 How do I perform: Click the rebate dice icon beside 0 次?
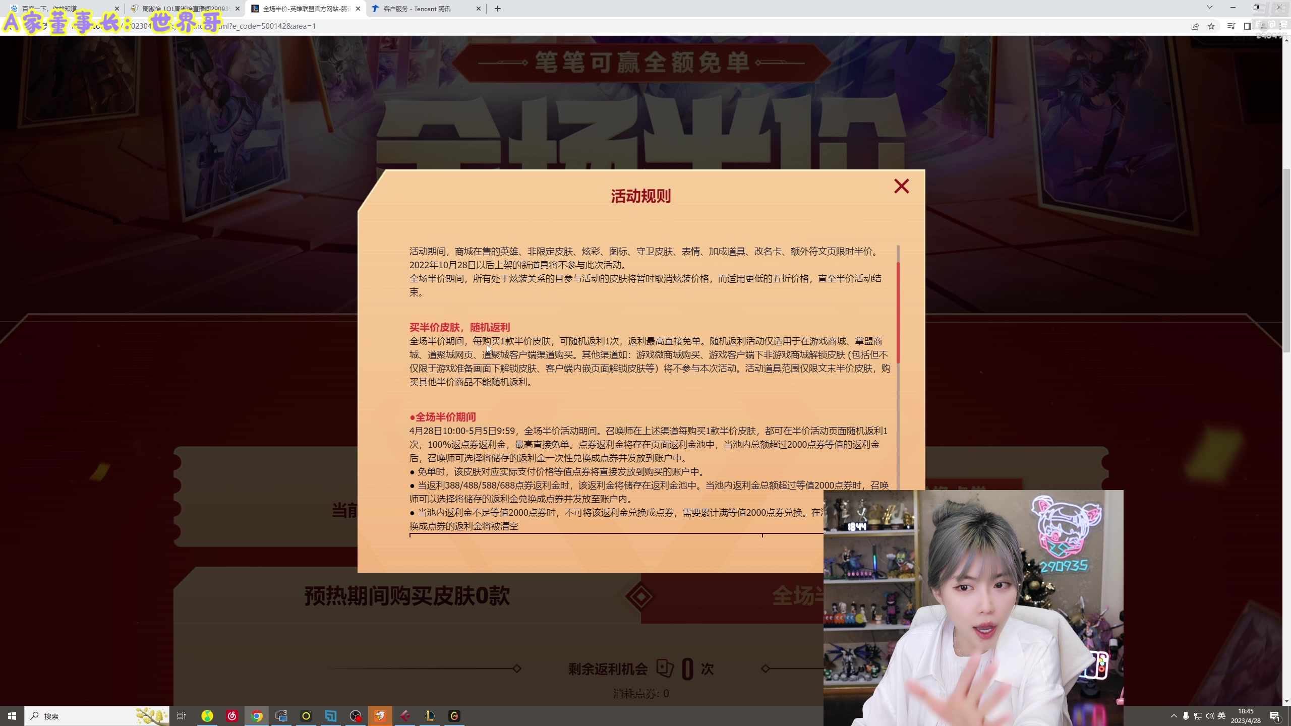click(x=665, y=669)
